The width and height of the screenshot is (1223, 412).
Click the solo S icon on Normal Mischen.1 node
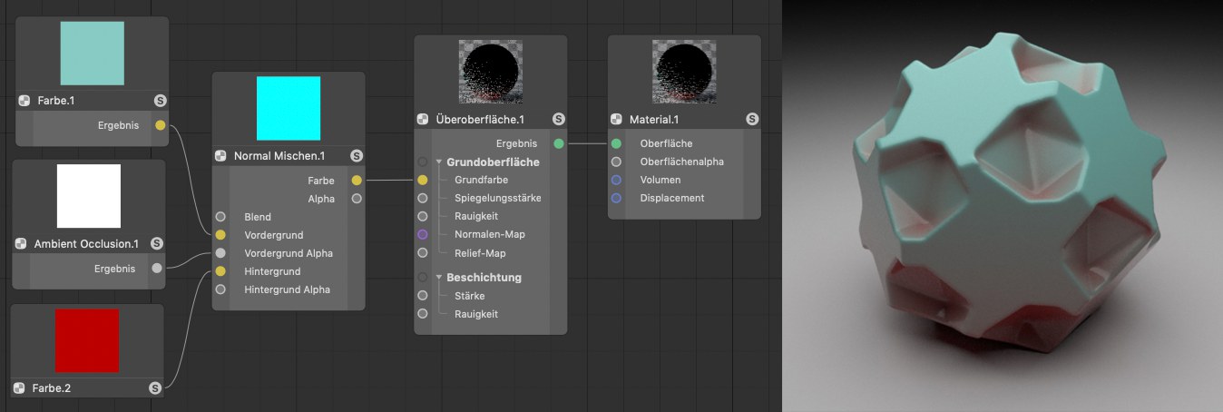(x=357, y=156)
